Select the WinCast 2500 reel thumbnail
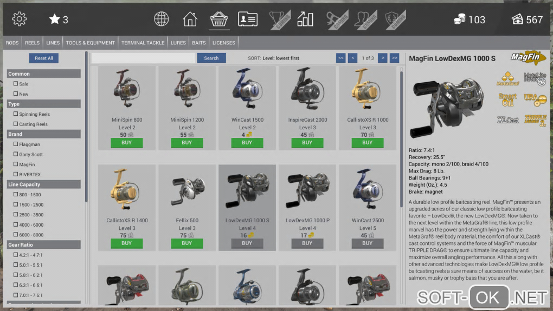This screenshot has width=553, height=311. (x=368, y=189)
